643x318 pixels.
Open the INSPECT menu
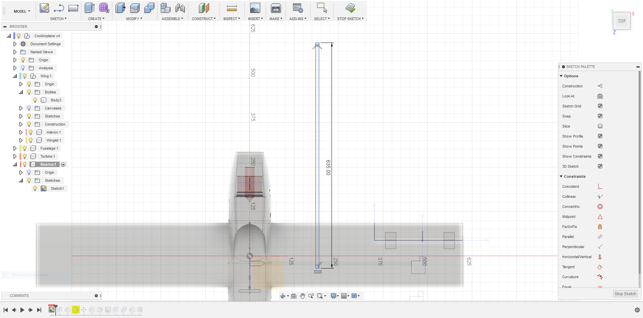pos(231,19)
